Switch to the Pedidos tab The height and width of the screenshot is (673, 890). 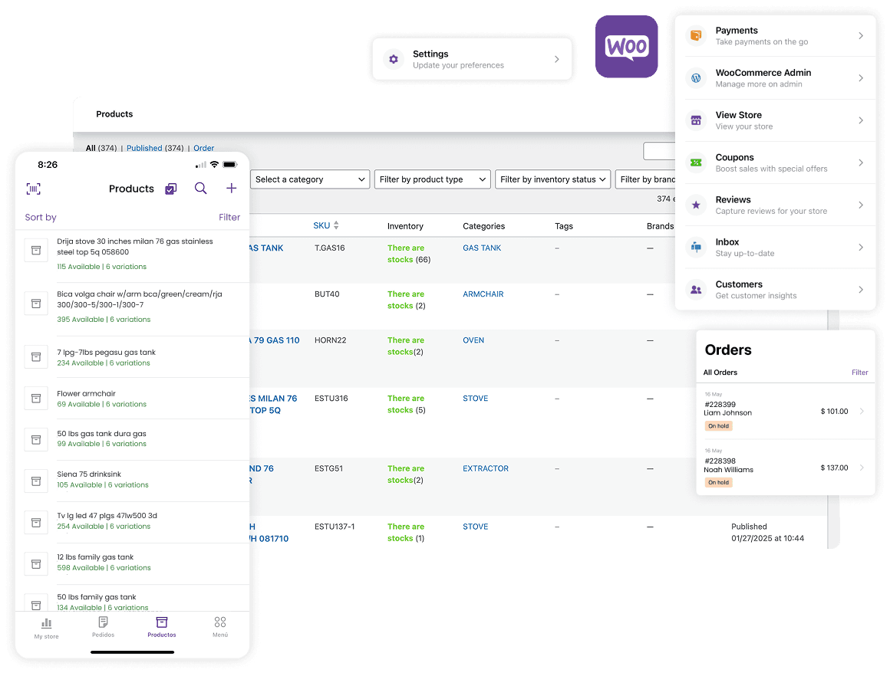(104, 628)
